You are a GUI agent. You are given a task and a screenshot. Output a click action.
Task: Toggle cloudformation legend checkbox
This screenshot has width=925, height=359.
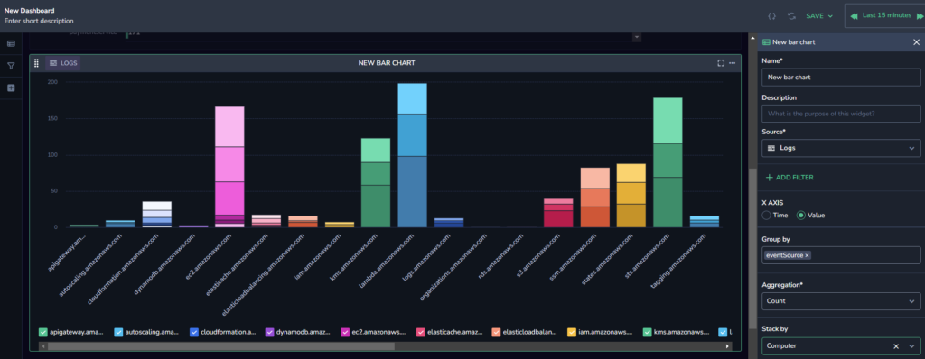coord(194,332)
